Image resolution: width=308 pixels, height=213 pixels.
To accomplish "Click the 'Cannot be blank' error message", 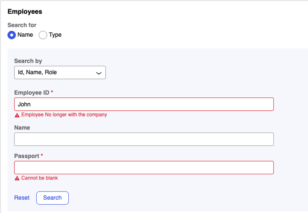I will (39, 178).
